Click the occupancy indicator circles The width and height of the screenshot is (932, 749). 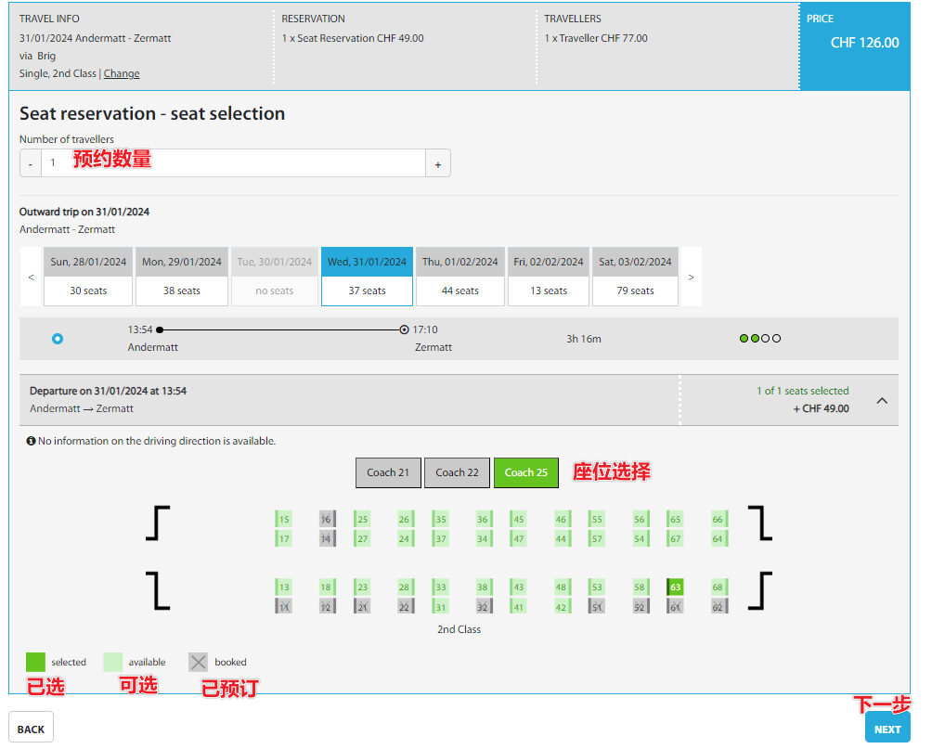759,338
